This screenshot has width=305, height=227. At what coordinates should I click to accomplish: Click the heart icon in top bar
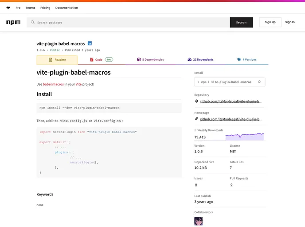tap(8, 8)
